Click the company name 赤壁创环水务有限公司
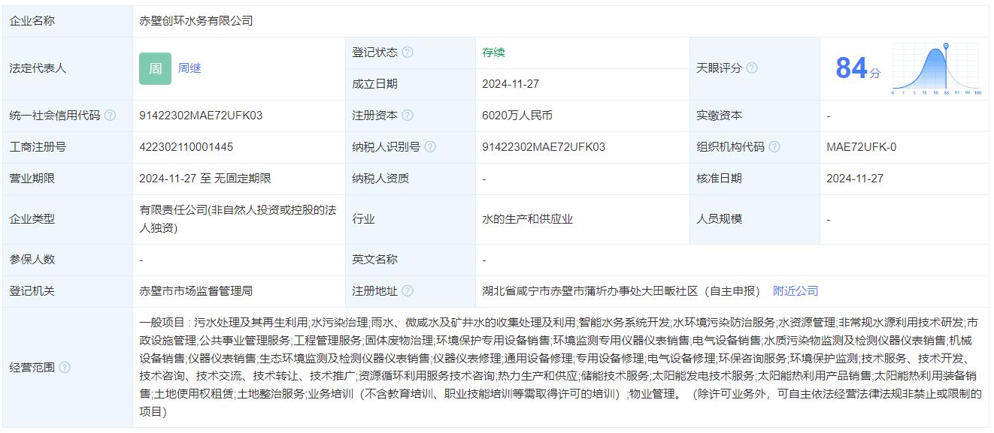 [x=196, y=21]
